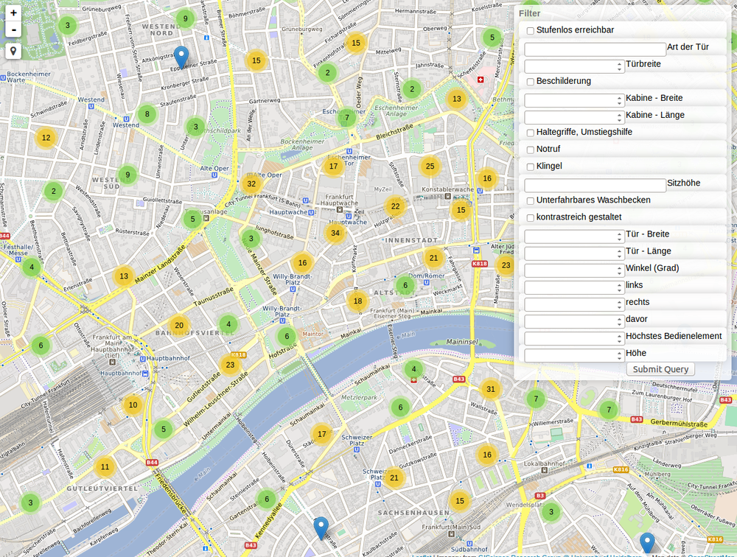Expand the cluster marker showing 34

click(x=335, y=233)
